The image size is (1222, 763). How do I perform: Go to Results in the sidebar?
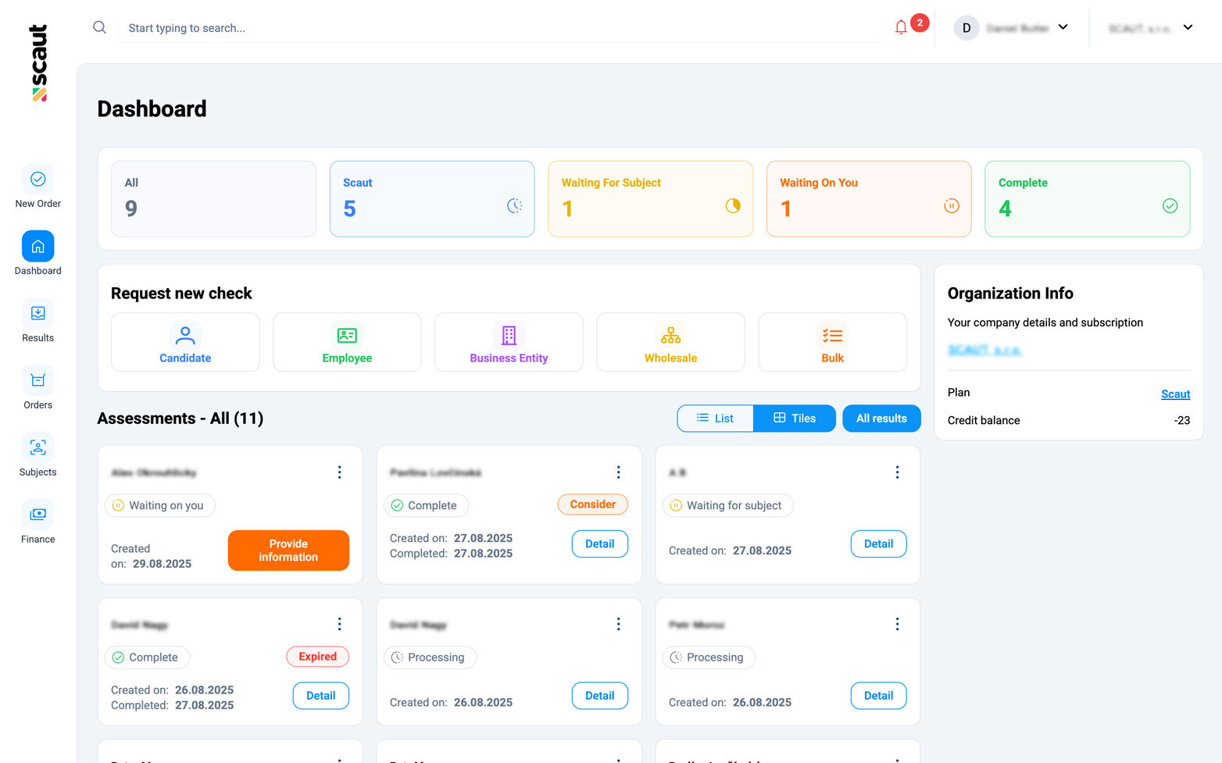pos(38,314)
